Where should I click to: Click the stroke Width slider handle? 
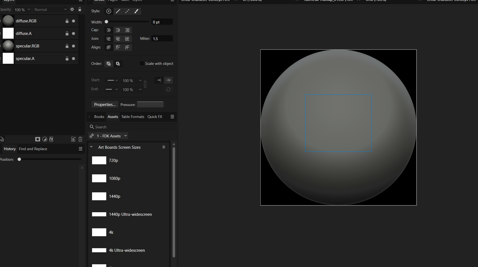[x=107, y=22]
